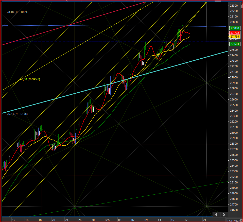Click the date 30 on the time axis
Image resolution: width=243 pixels, height=222 pixels.
pyautogui.click(x=93, y=220)
